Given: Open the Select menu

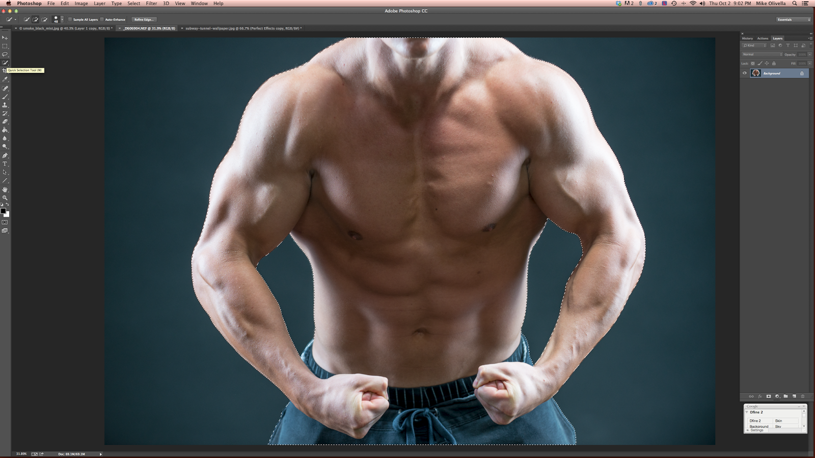Looking at the screenshot, I should tap(133, 3).
